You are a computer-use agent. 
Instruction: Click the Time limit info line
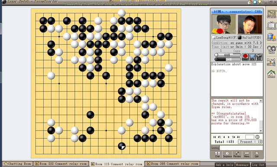coord(237,47)
